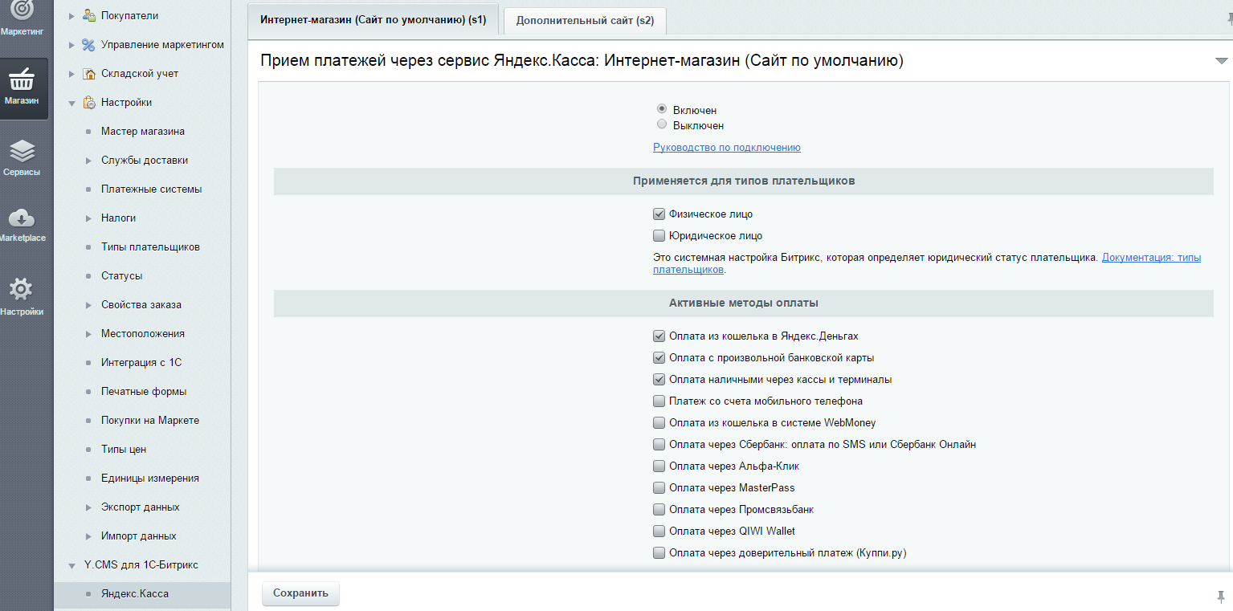The width and height of the screenshot is (1233, 611).
Task: Select Интернет-магазин (Сайт по умолчанию) tab
Action: pos(373,20)
